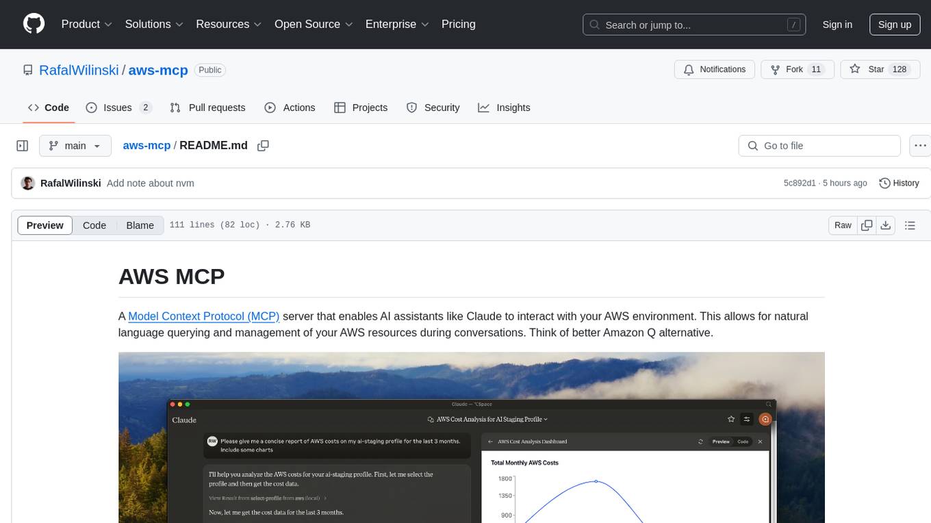This screenshot has height=523, width=931.
Task: Click the Go to file field
Action: coord(819,146)
